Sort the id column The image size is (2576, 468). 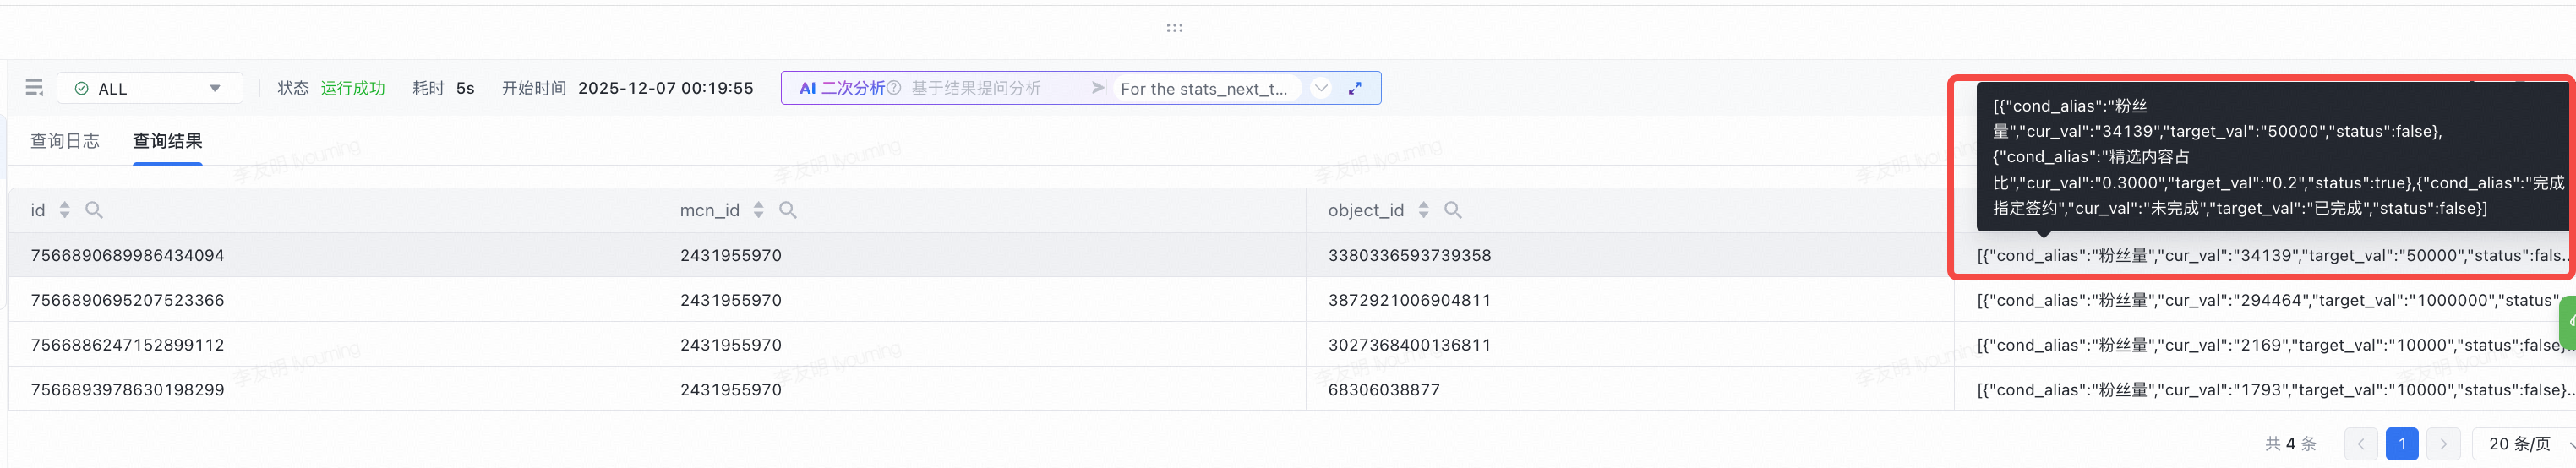point(65,210)
